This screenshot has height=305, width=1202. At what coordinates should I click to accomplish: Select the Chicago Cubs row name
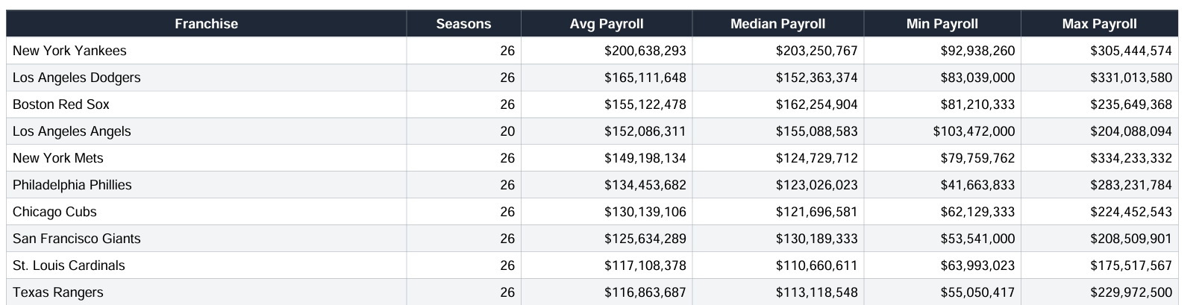(54, 212)
